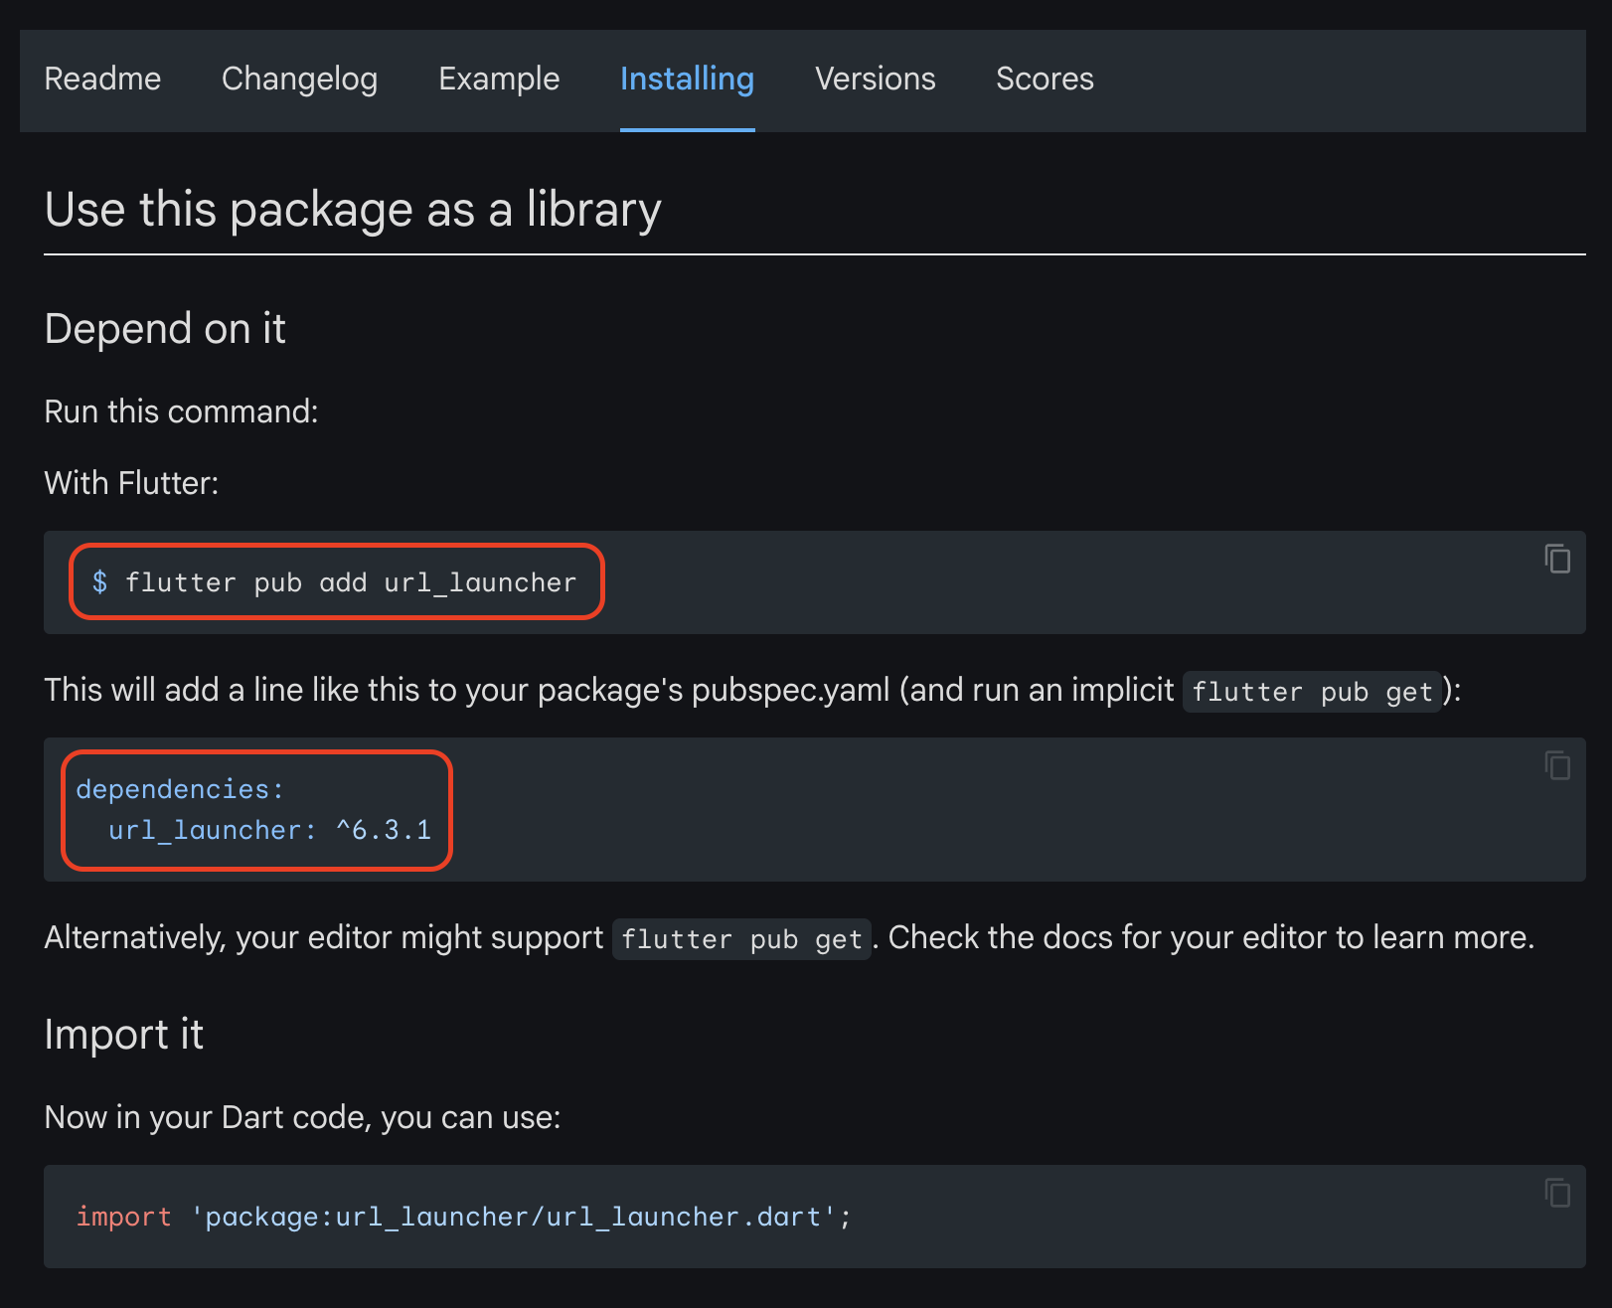
Task: Click the 'flutter pub add url_launcher' command text
Action: point(351,582)
